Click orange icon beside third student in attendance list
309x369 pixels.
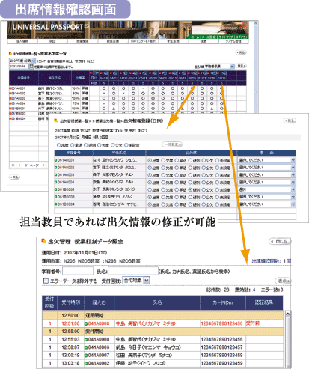10,98
